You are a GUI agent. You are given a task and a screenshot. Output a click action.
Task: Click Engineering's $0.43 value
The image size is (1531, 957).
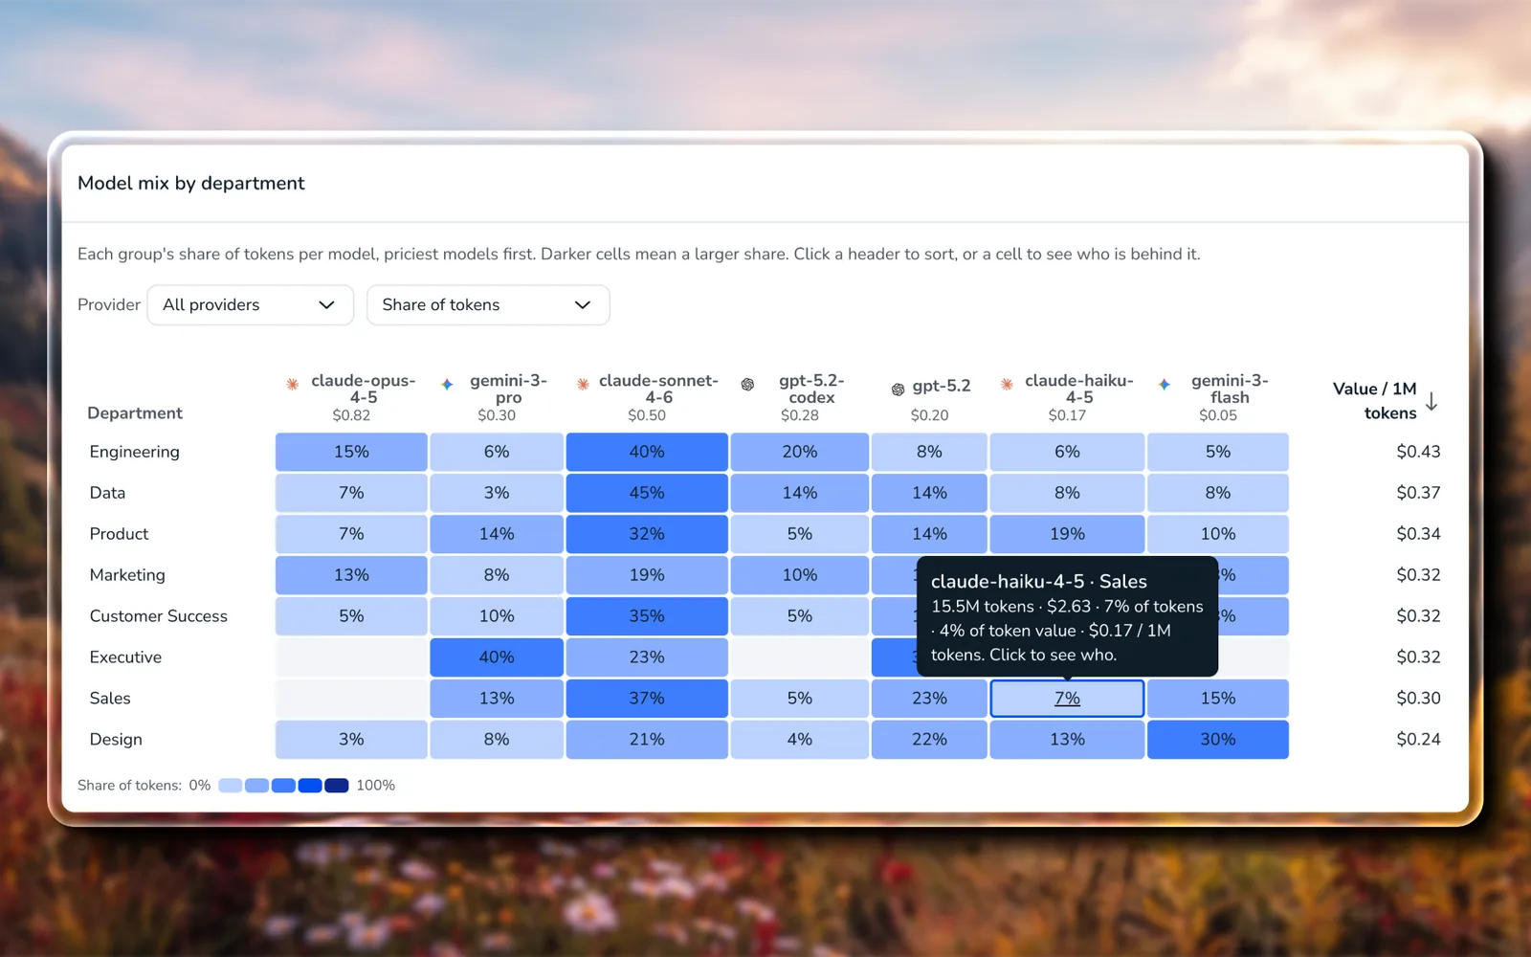point(1418,452)
